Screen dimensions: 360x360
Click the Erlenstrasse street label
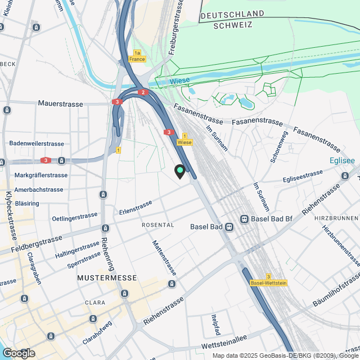(136, 208)
